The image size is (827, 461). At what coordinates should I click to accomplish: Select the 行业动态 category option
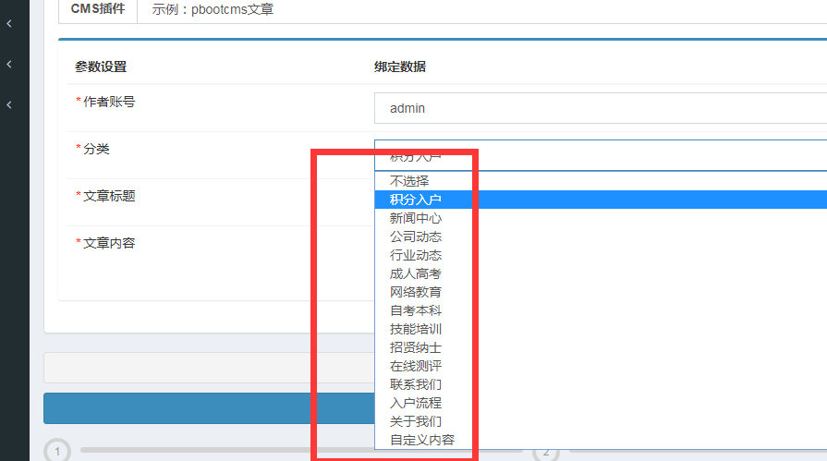coord(416,255)
